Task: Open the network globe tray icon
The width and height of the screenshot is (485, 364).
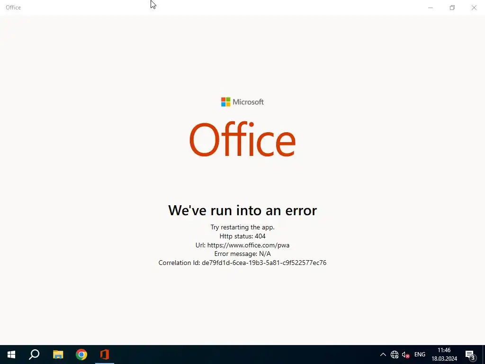Action: tap(395, 355)
